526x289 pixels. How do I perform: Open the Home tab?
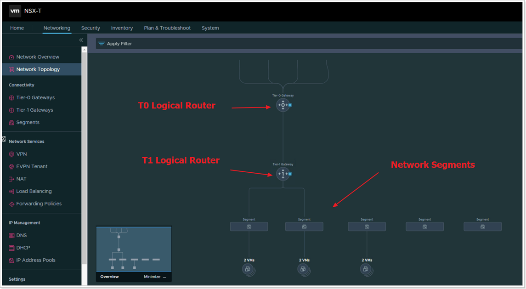pyautogui.click(x=17, y=28)
